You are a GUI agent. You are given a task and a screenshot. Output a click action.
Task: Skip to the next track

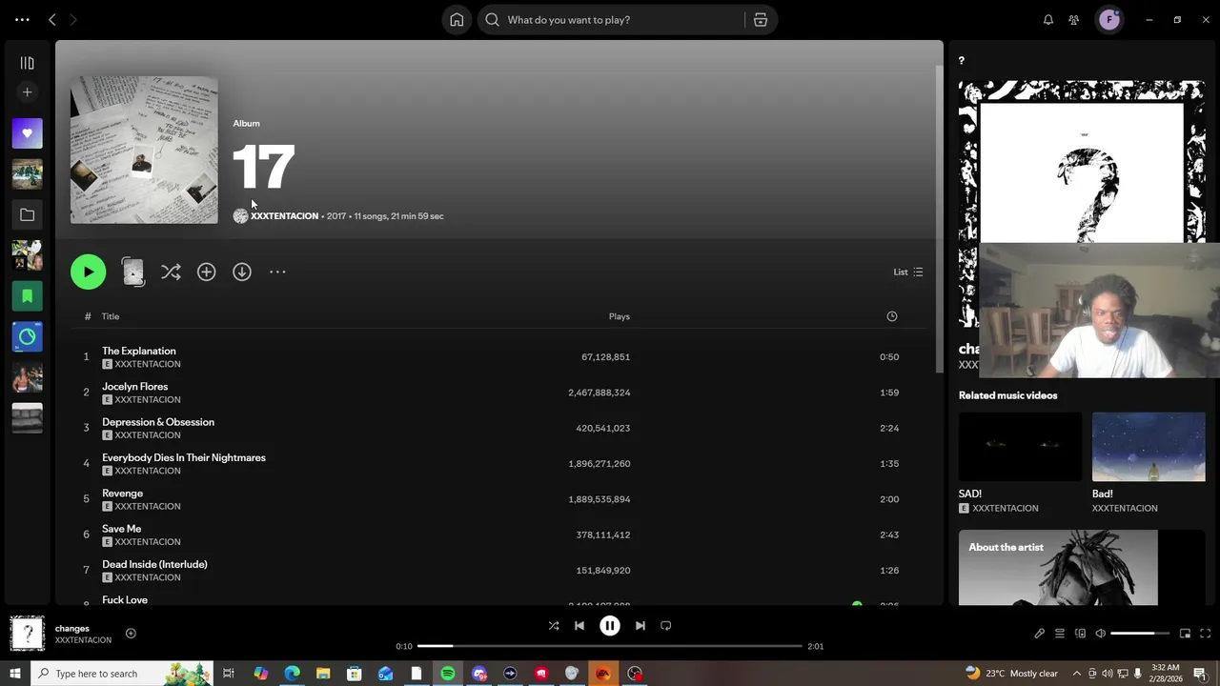pyautogui.click(x=640, y=626)
